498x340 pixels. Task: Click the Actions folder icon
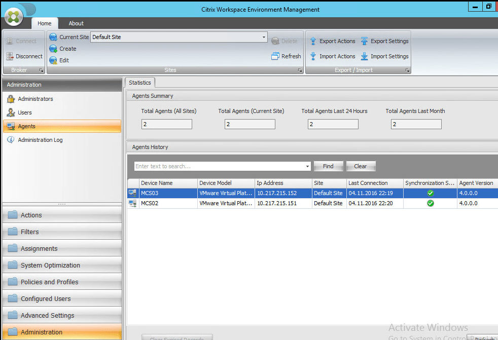click(x=12, y=215)
